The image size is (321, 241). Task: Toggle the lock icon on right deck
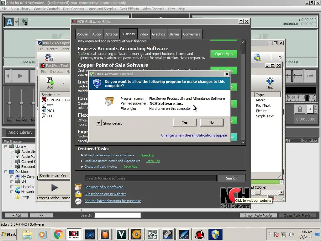(300, 109)
